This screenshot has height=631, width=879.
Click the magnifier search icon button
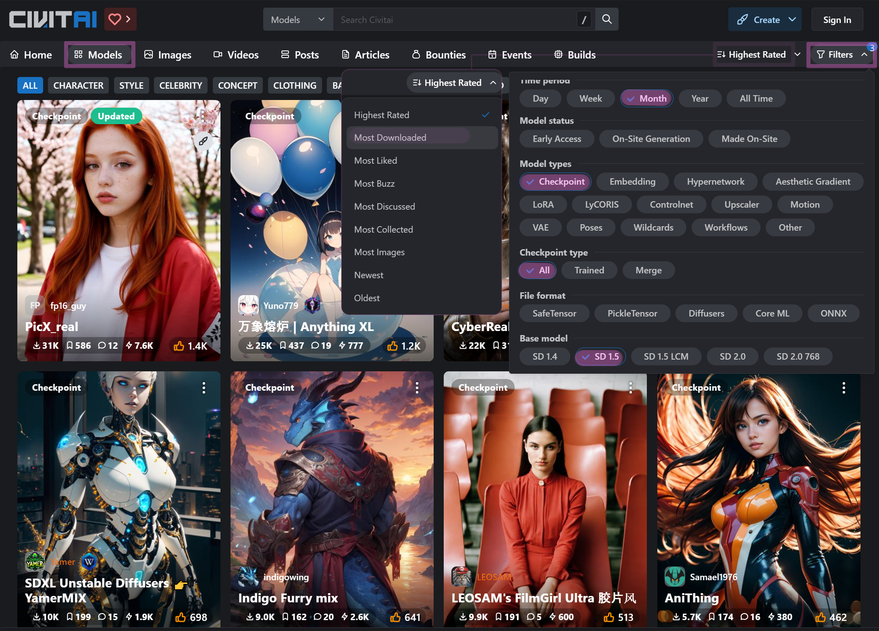[607, 19]
